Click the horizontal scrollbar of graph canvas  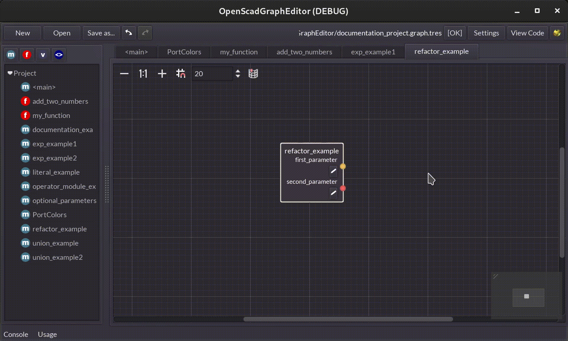[x=348, y=319]
